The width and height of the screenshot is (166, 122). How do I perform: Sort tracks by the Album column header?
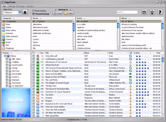(x=96, y=53)
